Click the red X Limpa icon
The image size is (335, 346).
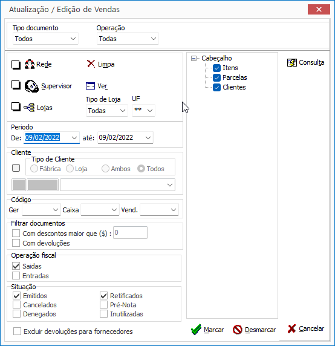91,64
